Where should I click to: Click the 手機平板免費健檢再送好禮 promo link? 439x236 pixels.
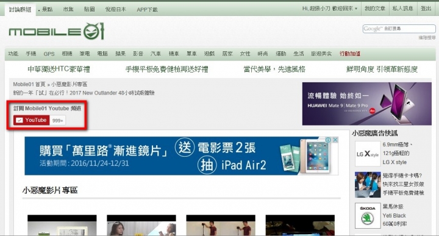coord(166,69)
